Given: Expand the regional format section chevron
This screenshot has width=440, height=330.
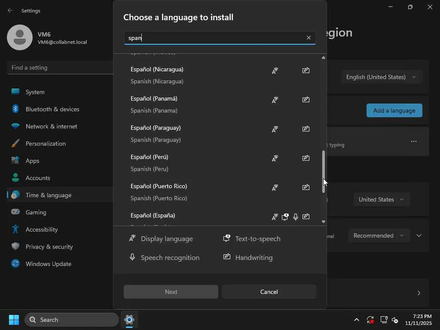Looking at the screenshot, I should click(419, 235).
